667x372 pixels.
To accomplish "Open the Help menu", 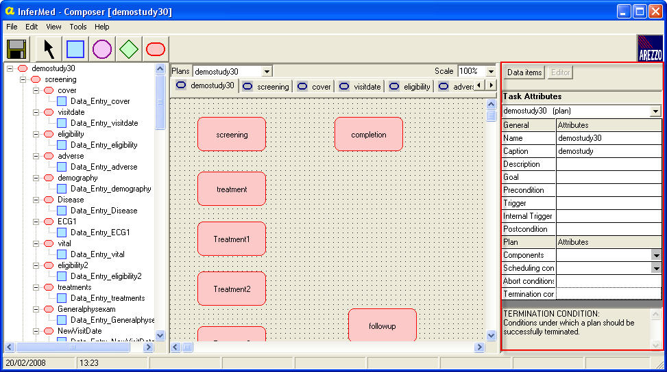I will (101, 27).
